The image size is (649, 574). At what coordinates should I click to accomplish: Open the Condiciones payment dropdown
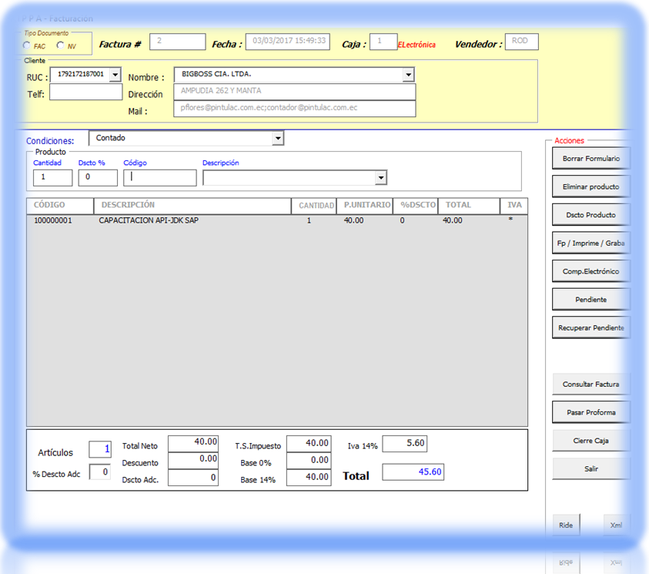click(277, 139)
